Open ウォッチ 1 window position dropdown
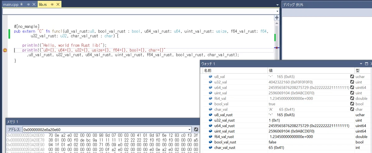 click(x=361, y=63)
